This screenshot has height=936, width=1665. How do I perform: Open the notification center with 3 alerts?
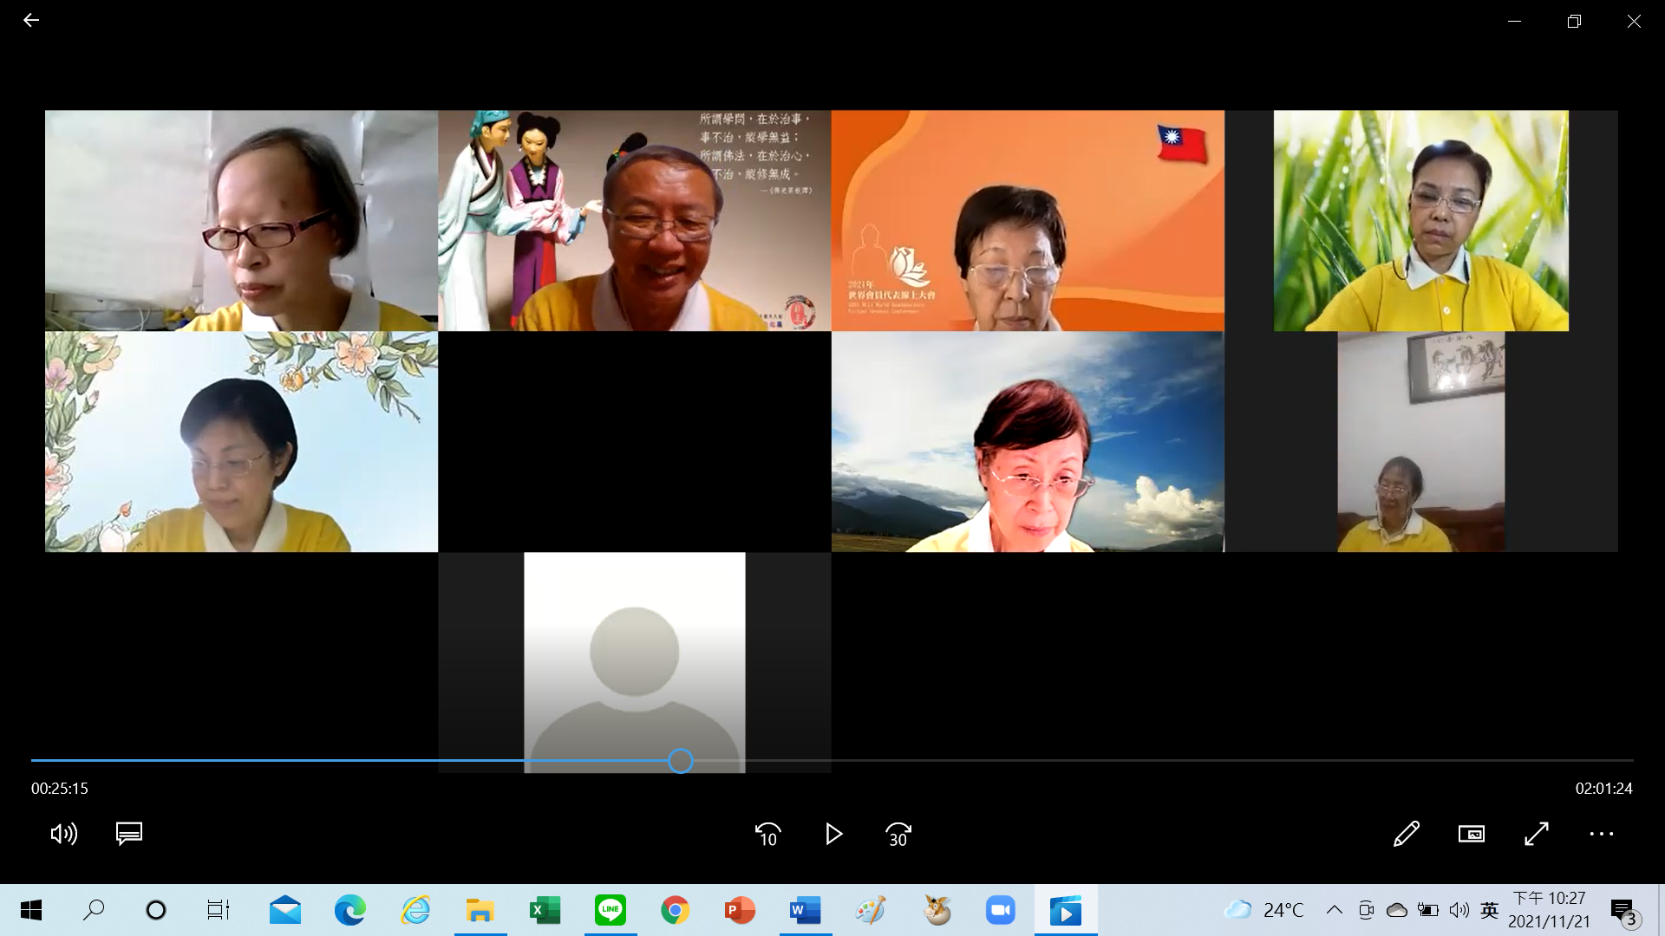(1623, 912)
